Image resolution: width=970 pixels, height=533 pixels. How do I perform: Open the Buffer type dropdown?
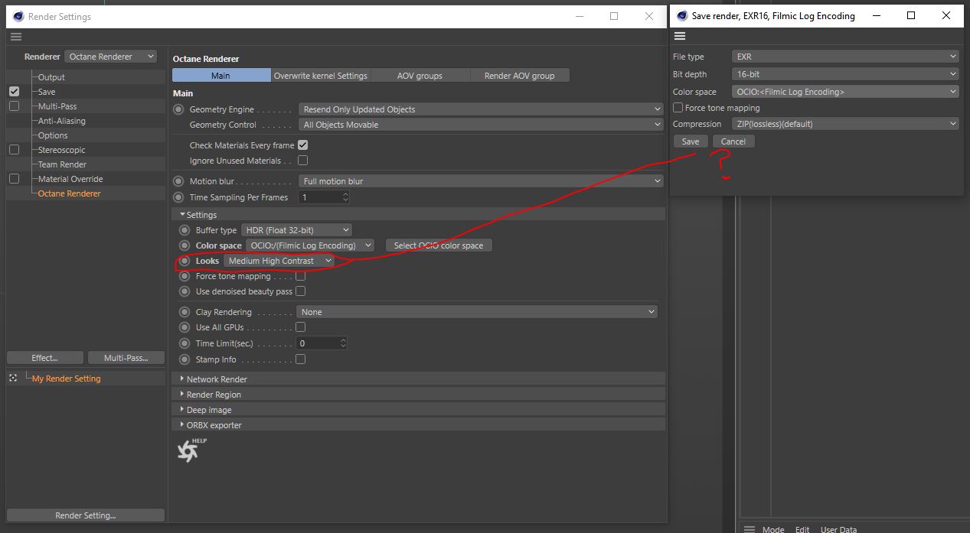tap(296, 230)
